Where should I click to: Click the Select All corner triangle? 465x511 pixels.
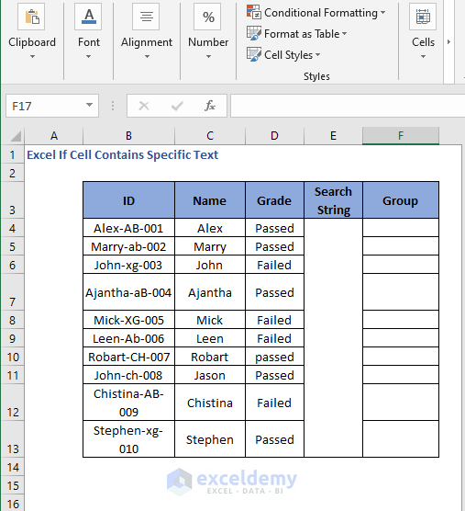[x=16, y=136]
